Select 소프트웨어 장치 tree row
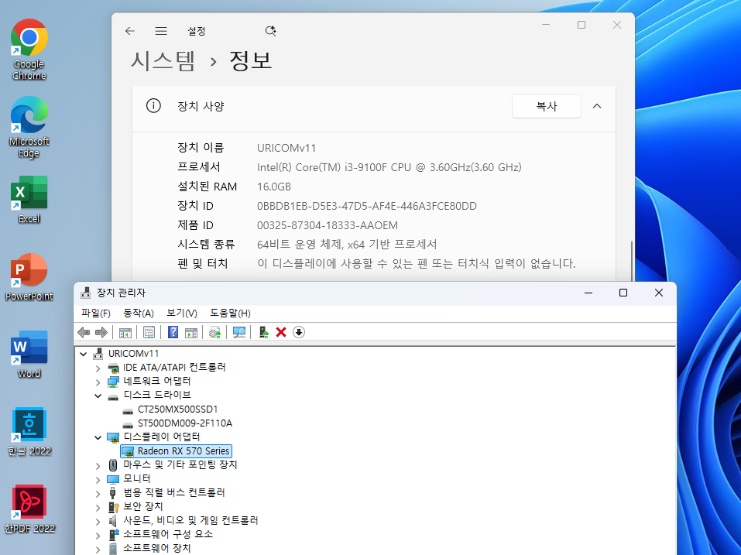Viewport: 741px width, 555px height. pos(156,548)
